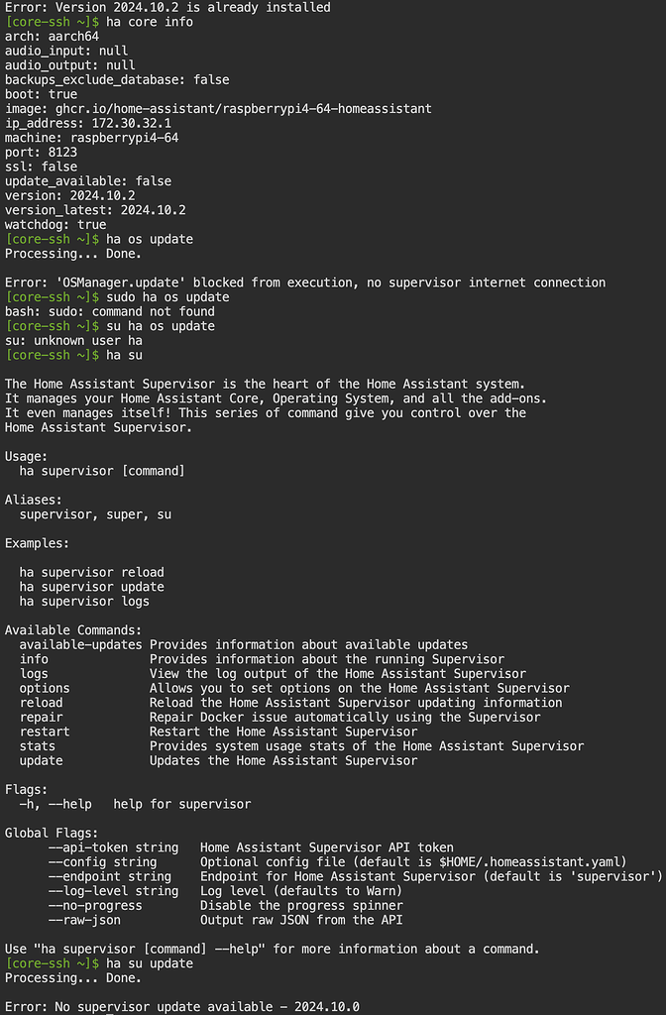
Task: Click the "su: unknown user ha" line
Action: [73, 341]
